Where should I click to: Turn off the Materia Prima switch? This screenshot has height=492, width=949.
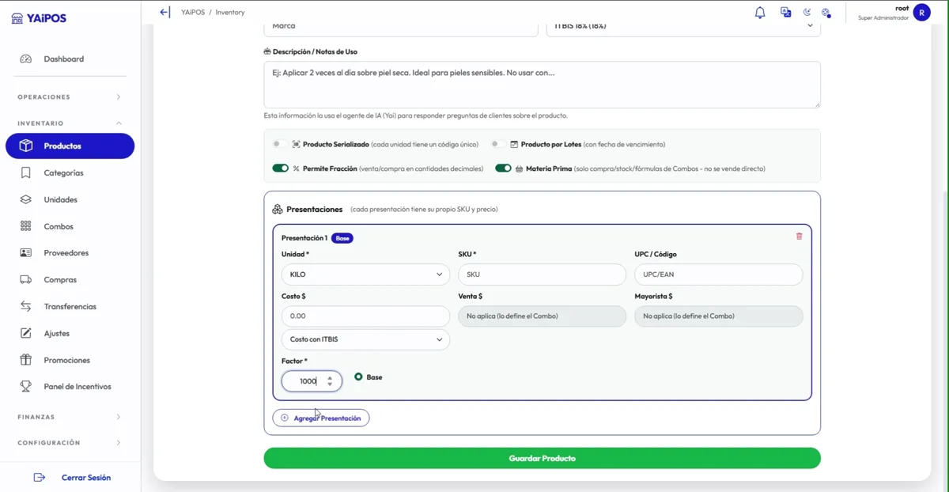pos(503,168)
